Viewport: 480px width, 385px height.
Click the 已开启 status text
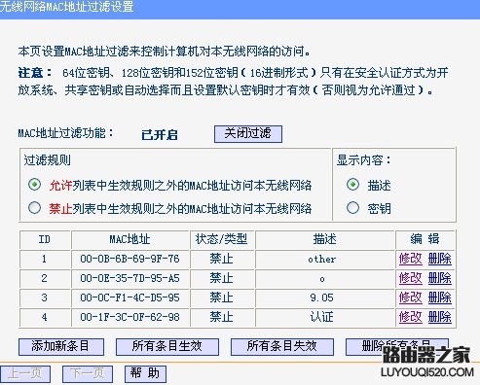point(160,134)
